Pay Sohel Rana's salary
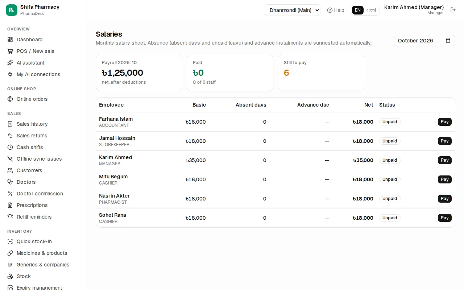 (445, 218)
